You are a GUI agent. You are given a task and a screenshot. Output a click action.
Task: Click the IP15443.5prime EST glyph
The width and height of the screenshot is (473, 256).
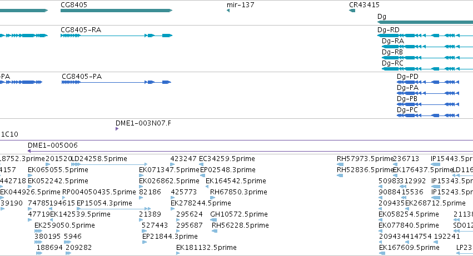point(436,164)
